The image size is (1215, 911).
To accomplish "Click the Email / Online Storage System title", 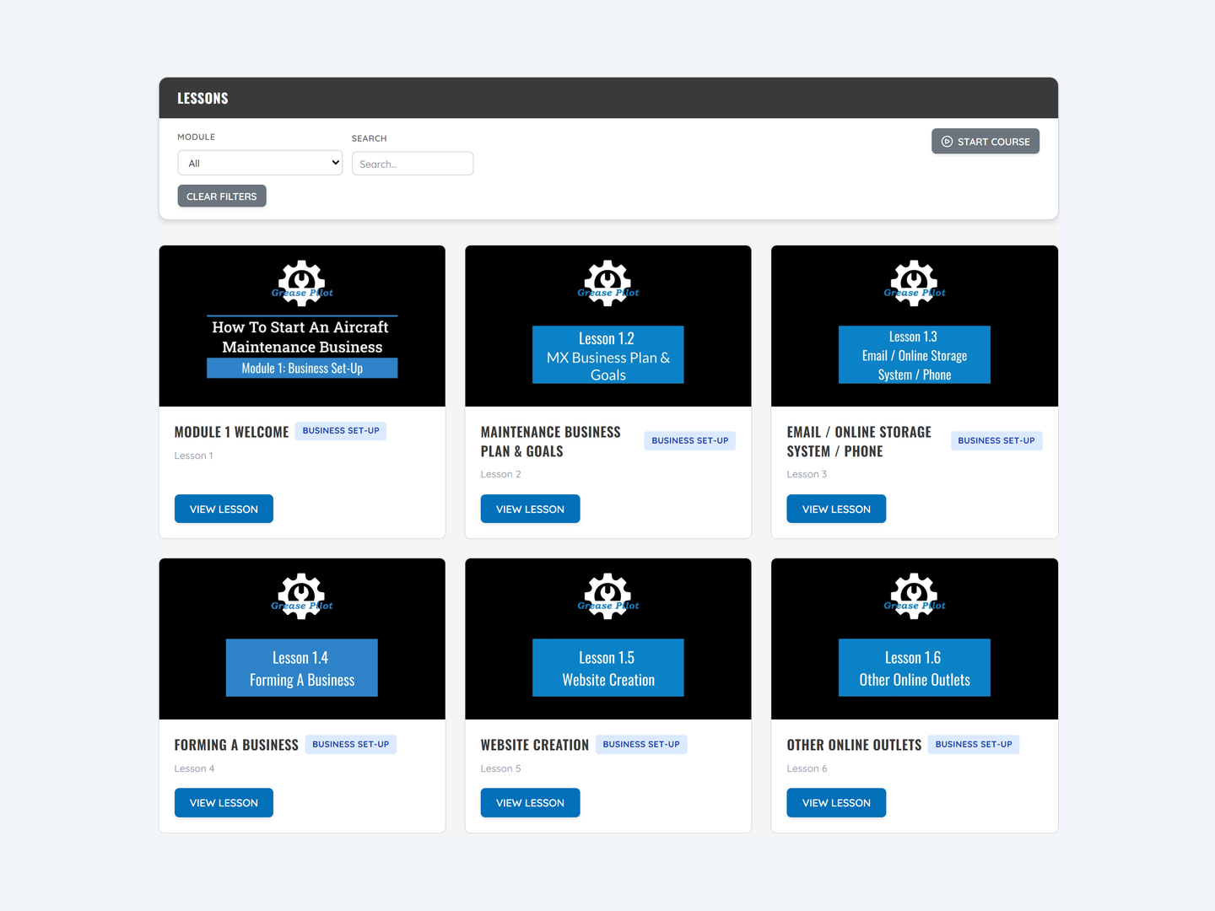I will 859,442.
